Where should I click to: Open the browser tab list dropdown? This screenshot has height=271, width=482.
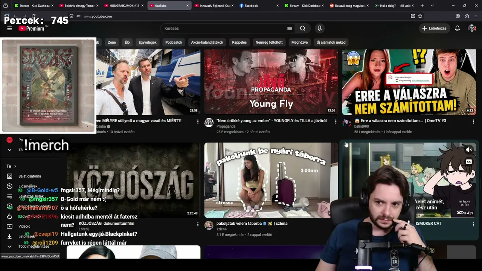tap(432, 6)
